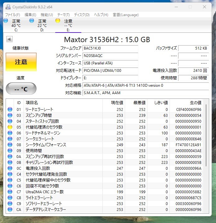Open the テーマ(T) menu
Viewport: 216px width, 223px height.
pyautogui.click(x=63, y=15)
